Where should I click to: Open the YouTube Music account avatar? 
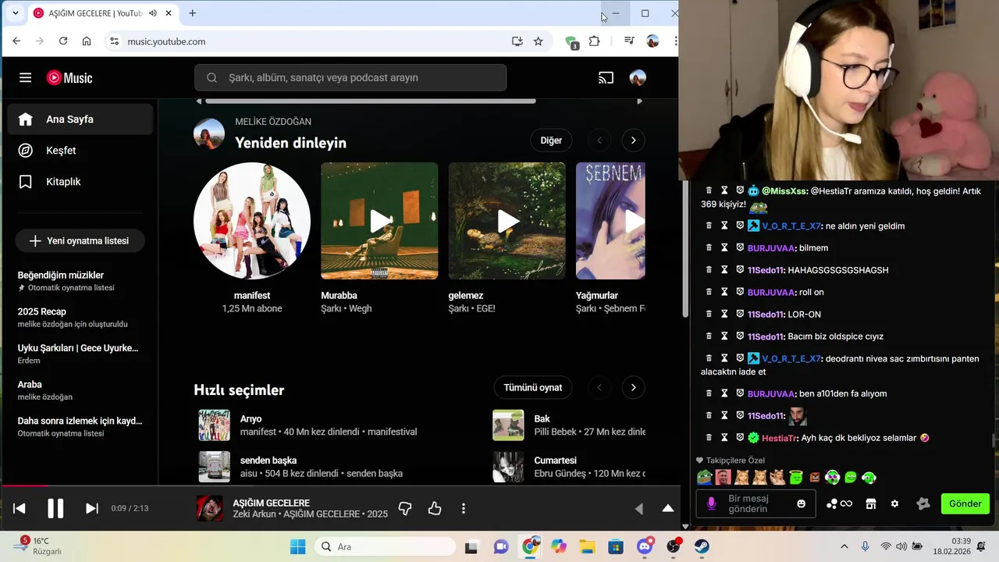click(638, 78)
